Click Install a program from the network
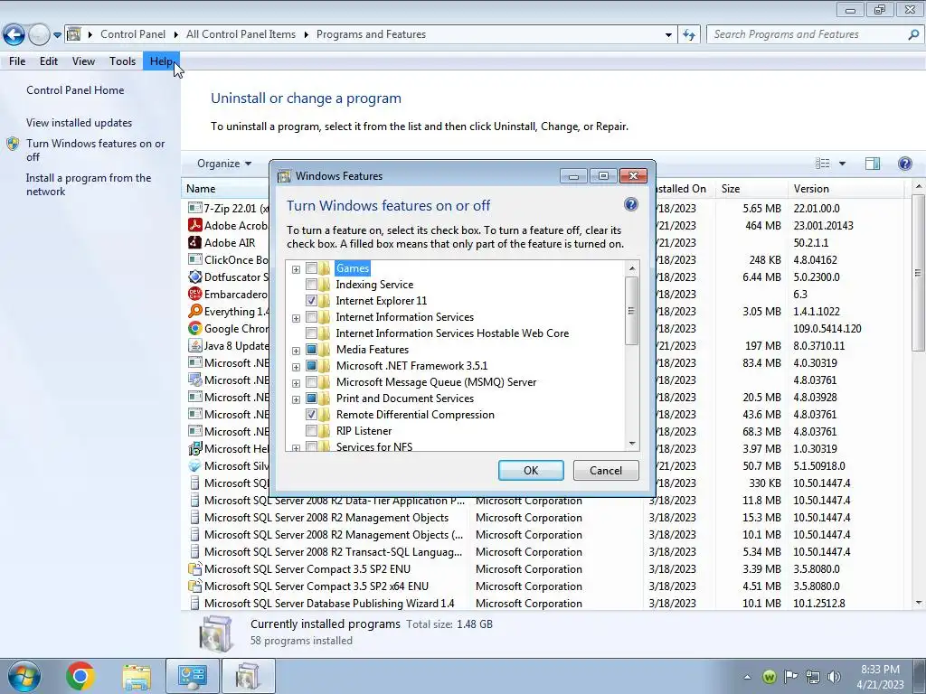Viewport: 926px width, 694px height. (89, 184)
